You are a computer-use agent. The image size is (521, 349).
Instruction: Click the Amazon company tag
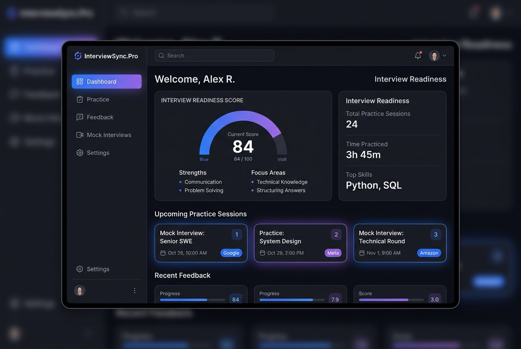click(429, 253)
